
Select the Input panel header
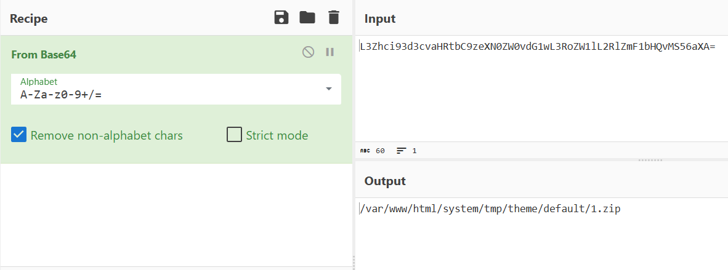tap(380, 19)
